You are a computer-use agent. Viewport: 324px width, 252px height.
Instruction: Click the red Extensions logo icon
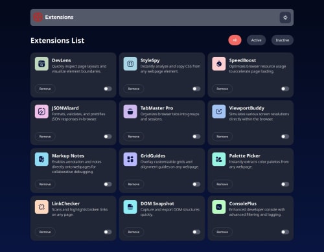pos(38,17)
